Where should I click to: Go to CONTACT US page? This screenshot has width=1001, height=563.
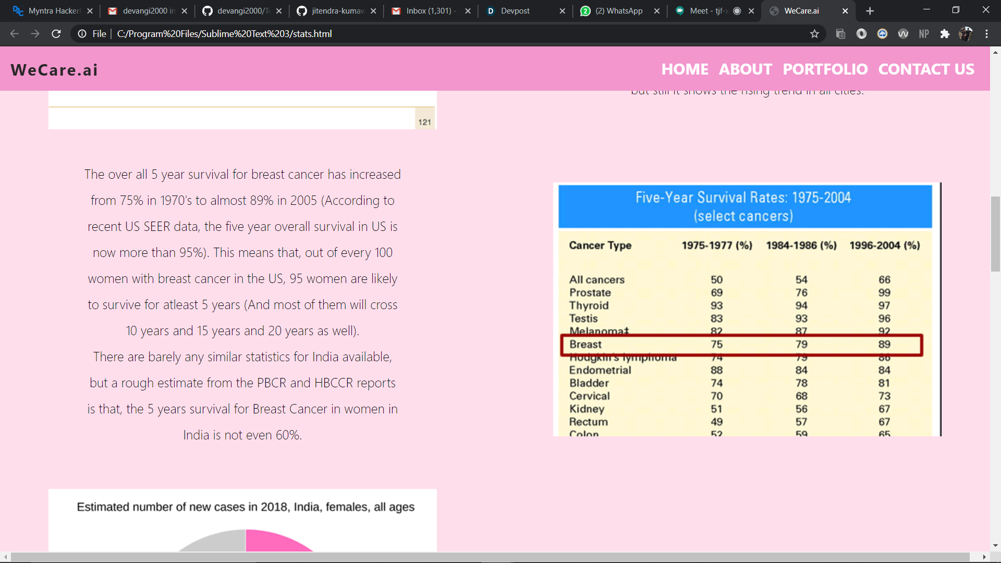pyautogui.click(x=926, y=69)
